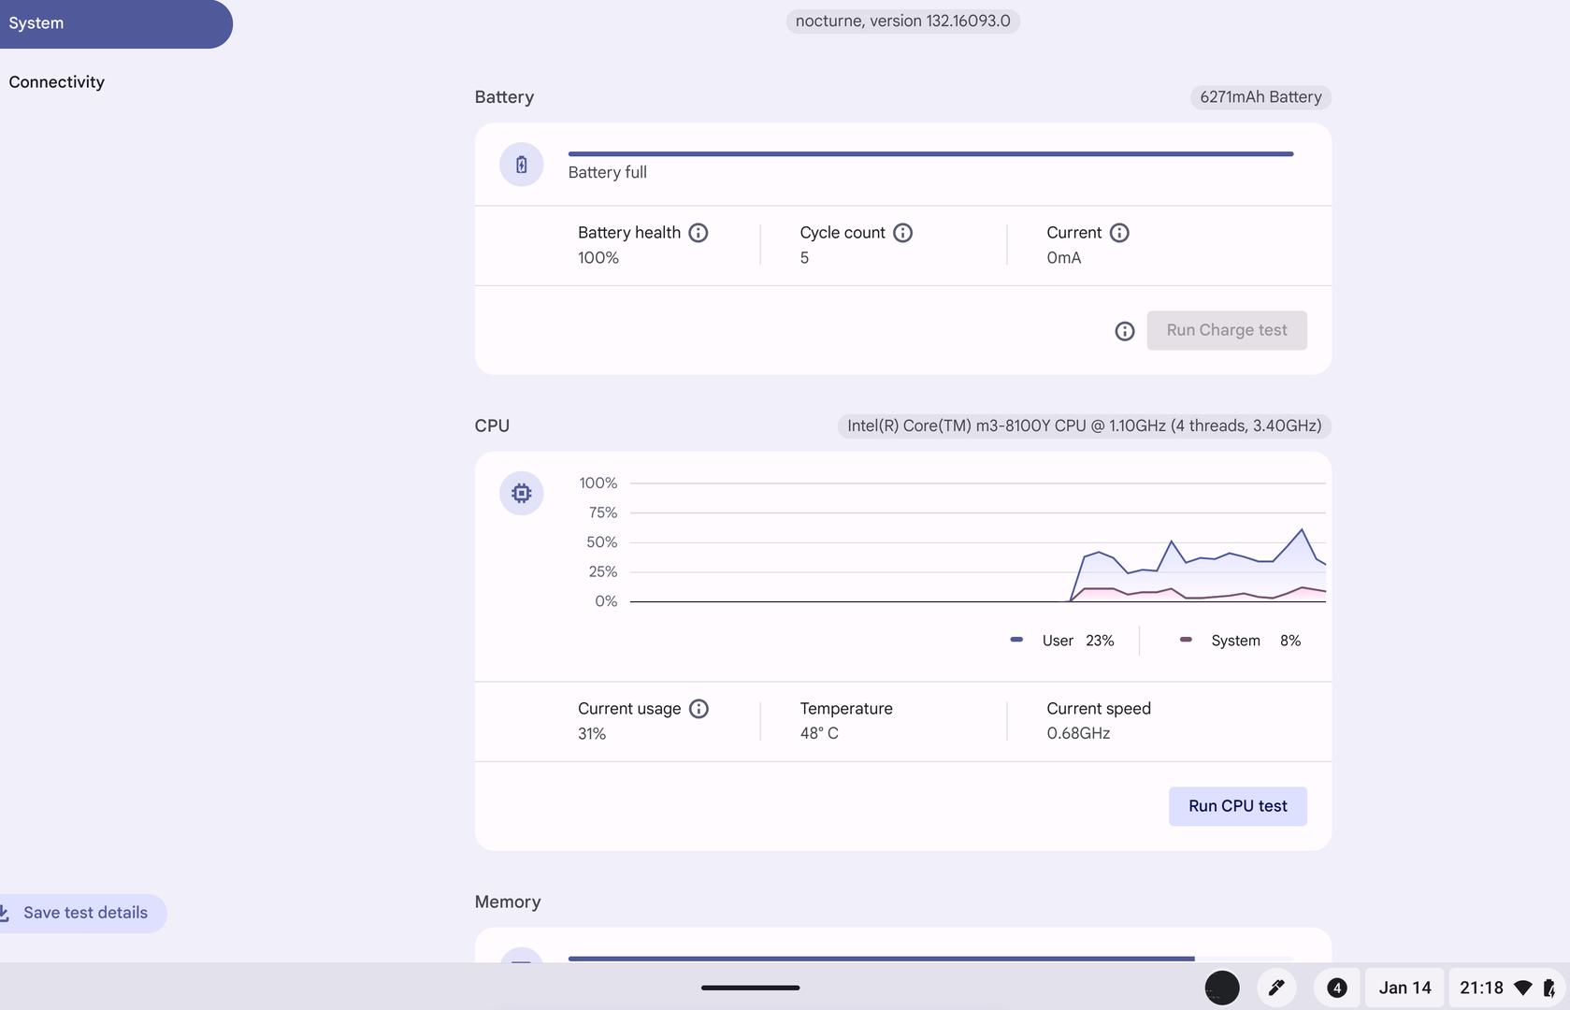Click the nocturne version chip
The image size is (1570, 1010).
coord(902,21)
